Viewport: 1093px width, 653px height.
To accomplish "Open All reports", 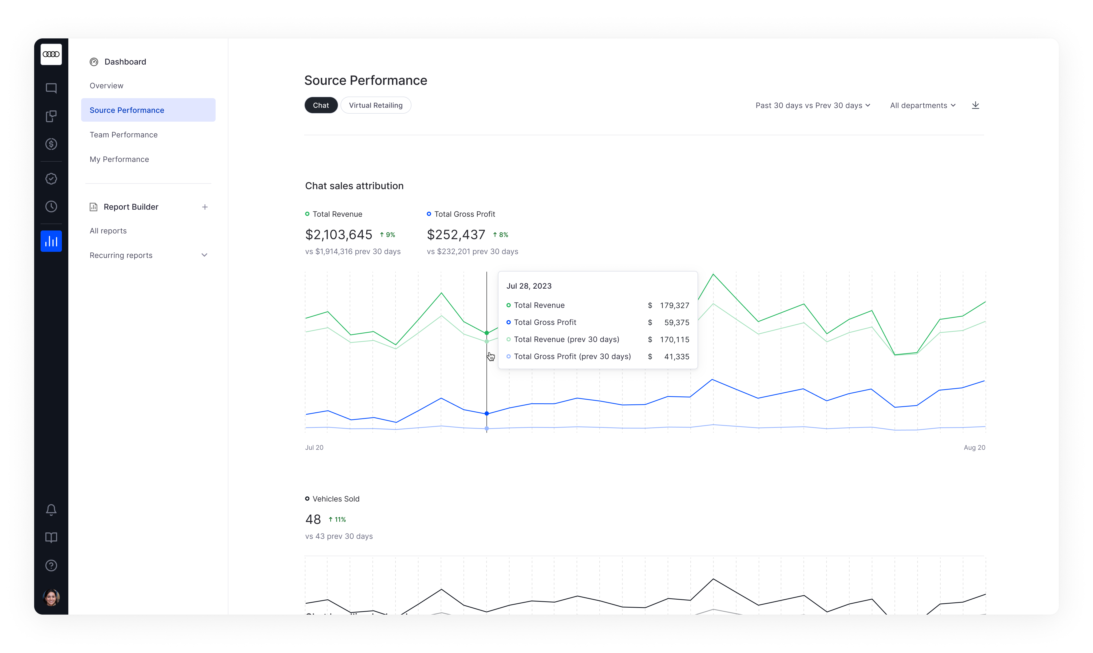I will point(108,231).
